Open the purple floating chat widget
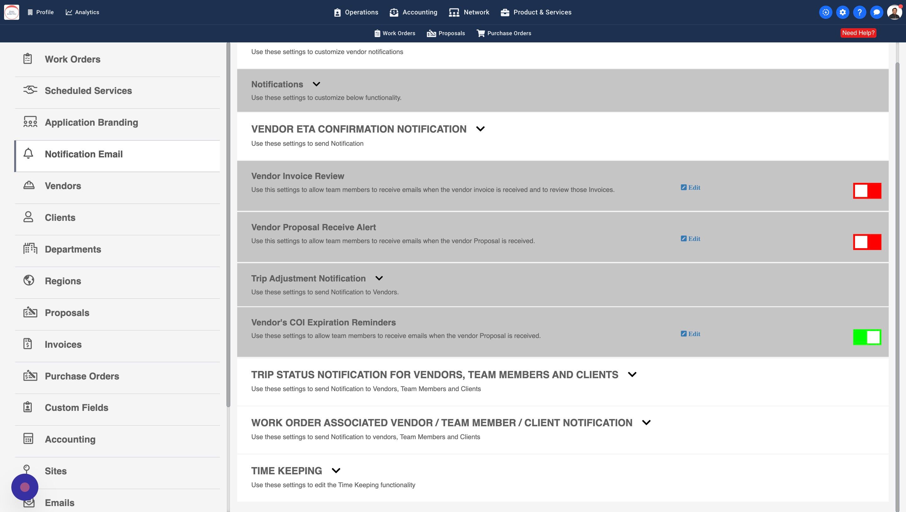Screen dimensions: 906x512 [25, 487]
